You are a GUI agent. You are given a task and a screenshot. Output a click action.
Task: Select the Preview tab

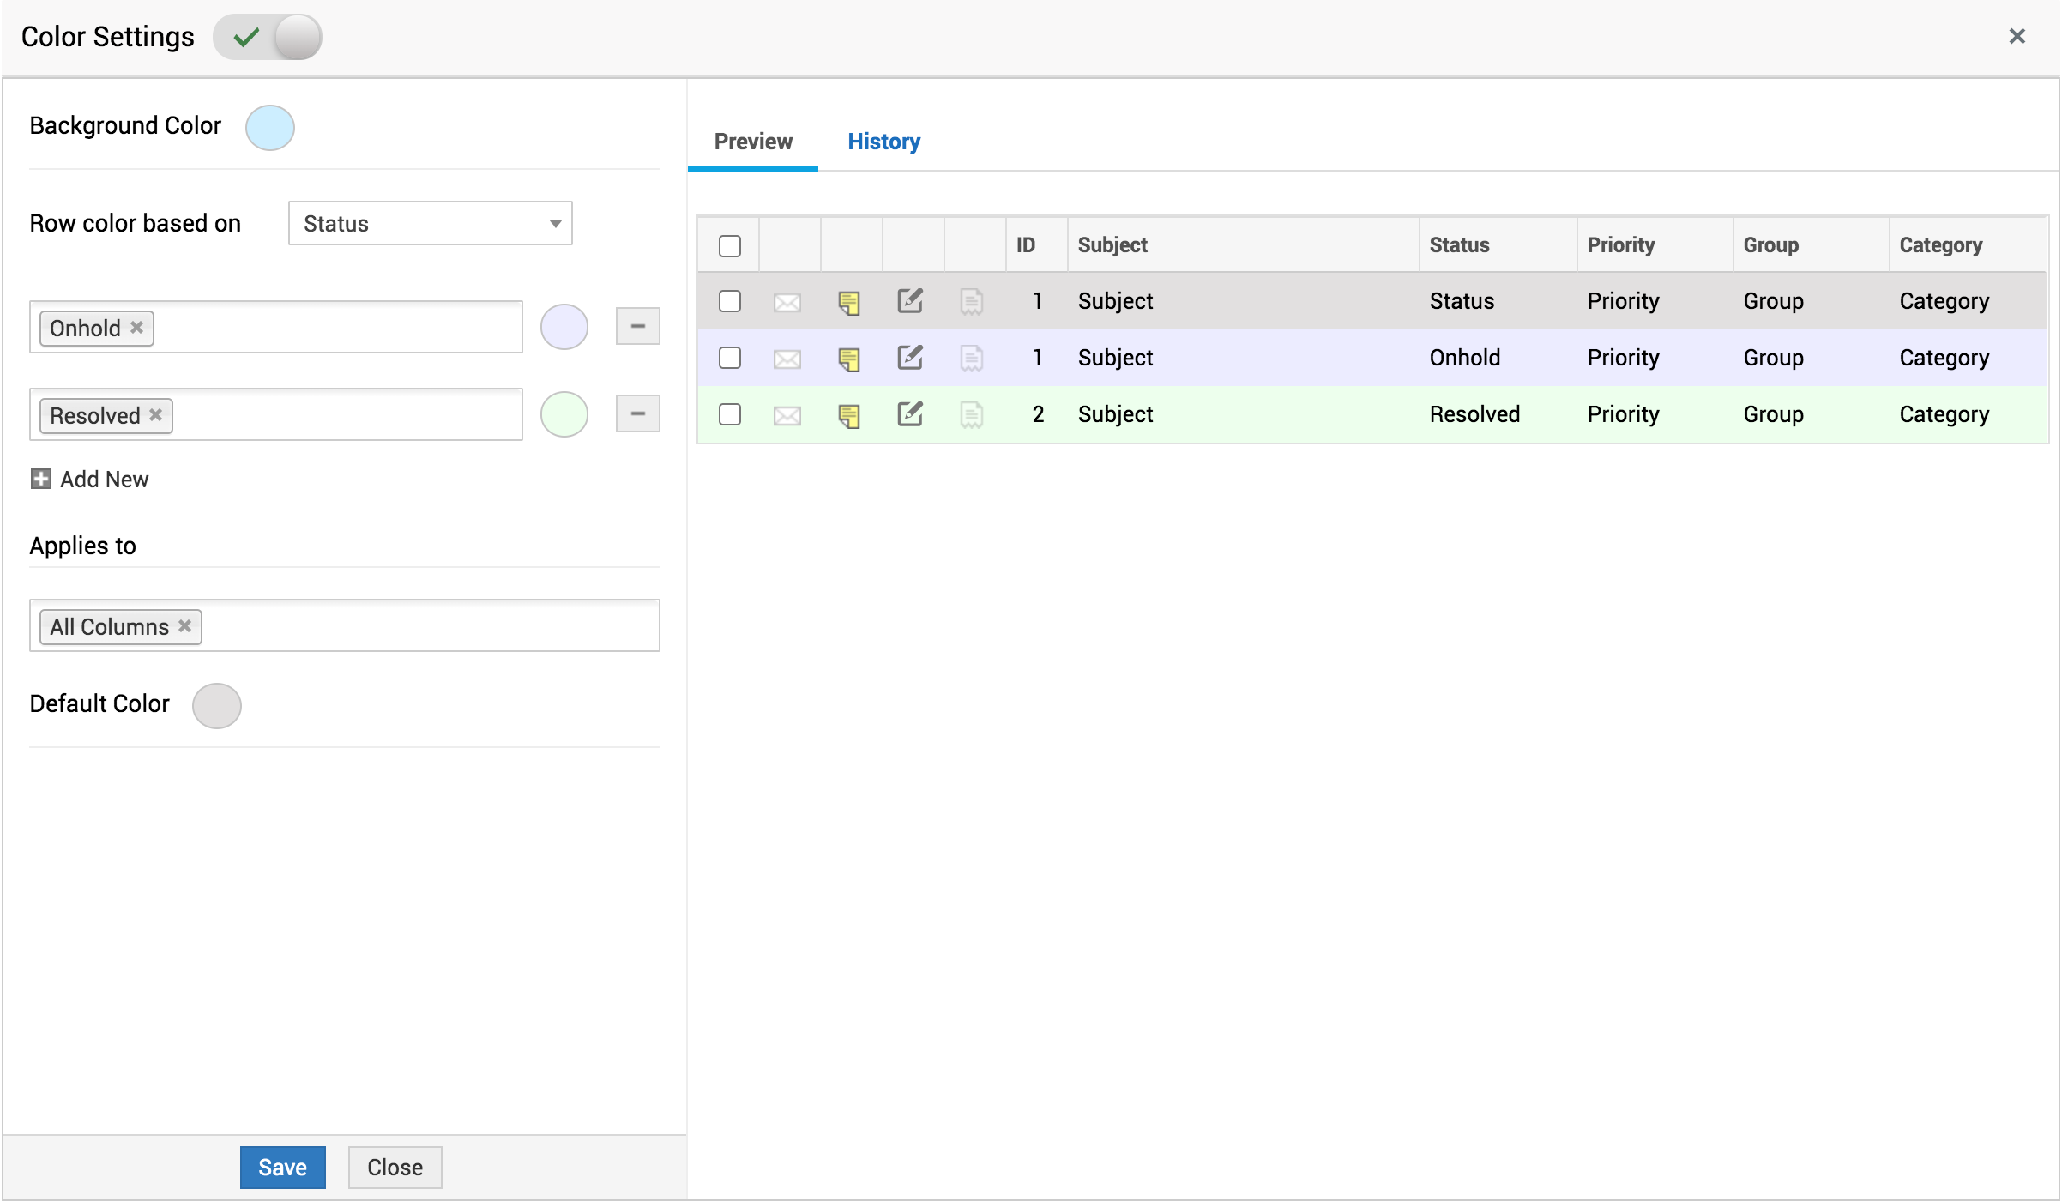point(753,142)
